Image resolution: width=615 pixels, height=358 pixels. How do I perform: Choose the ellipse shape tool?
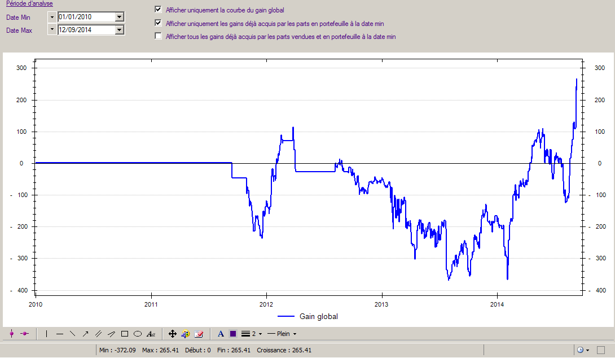click(x=137, y=334)
